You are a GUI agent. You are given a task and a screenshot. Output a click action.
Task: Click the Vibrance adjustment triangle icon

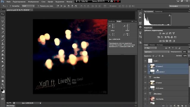[x=174, y=33]
